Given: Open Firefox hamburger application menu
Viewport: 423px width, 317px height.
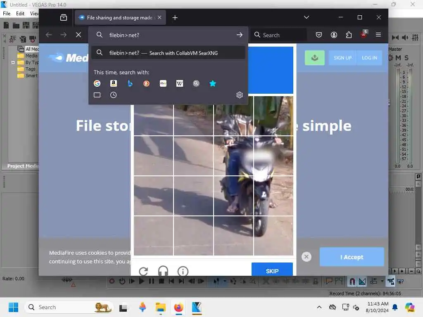Looking at the screenshot, I should click(x=378, y=35).
